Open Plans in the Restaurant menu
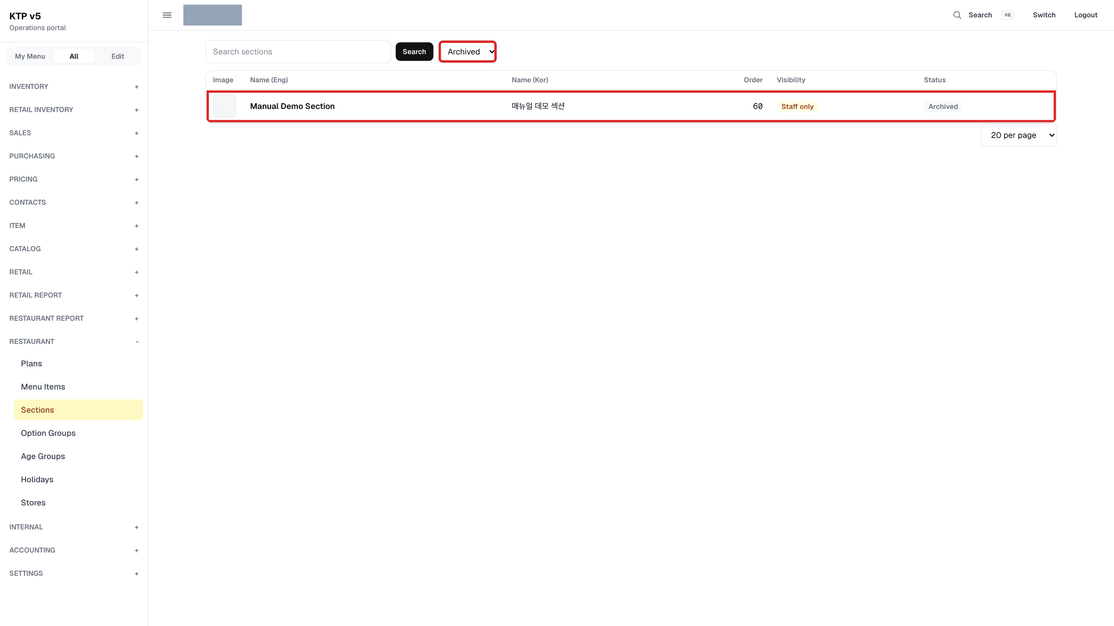Screen dimensions: 1114x626 78,363
